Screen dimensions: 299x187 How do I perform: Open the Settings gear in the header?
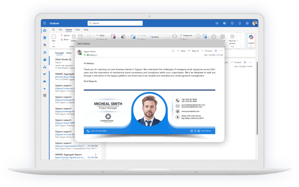coord(247,23)
